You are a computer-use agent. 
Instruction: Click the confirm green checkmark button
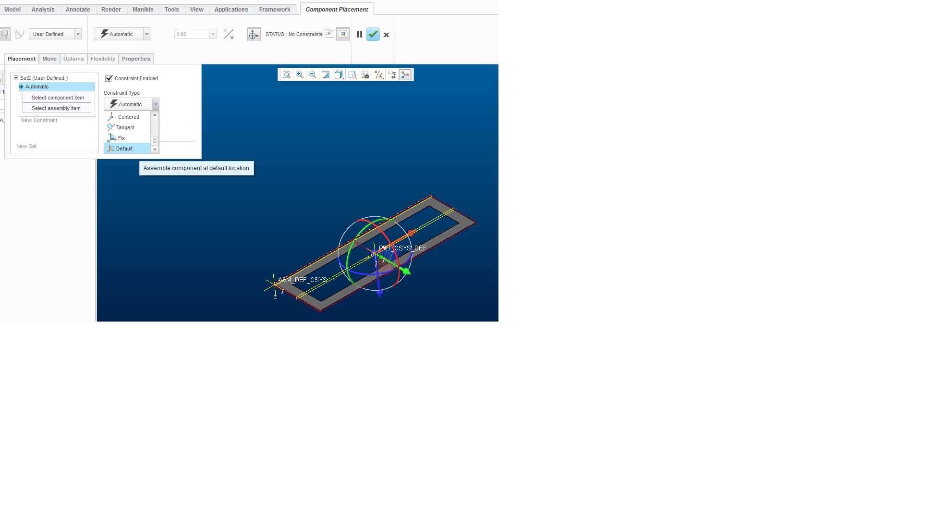point(373,34)
